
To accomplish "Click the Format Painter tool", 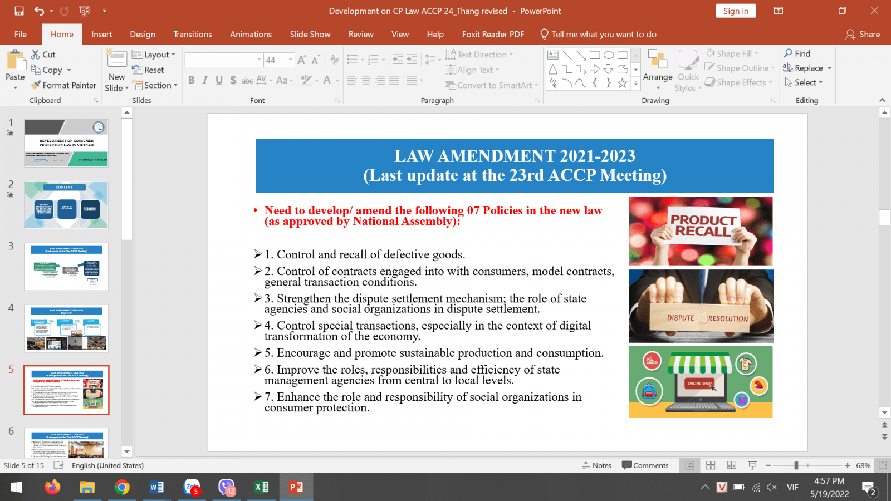I will coord(63,85).
